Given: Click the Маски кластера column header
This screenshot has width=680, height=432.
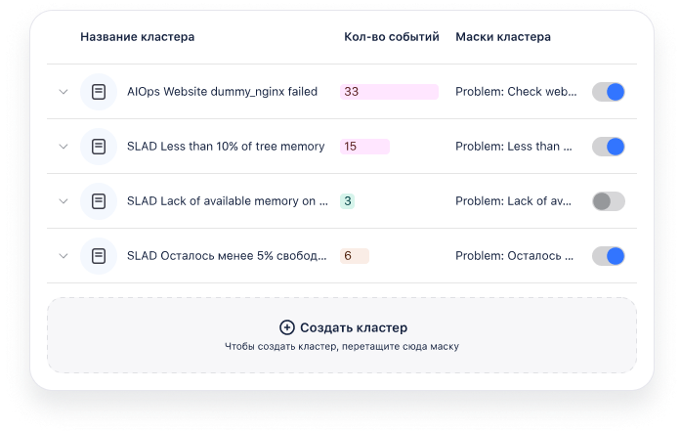Looking at the screenshot, I should pos(503,37).
